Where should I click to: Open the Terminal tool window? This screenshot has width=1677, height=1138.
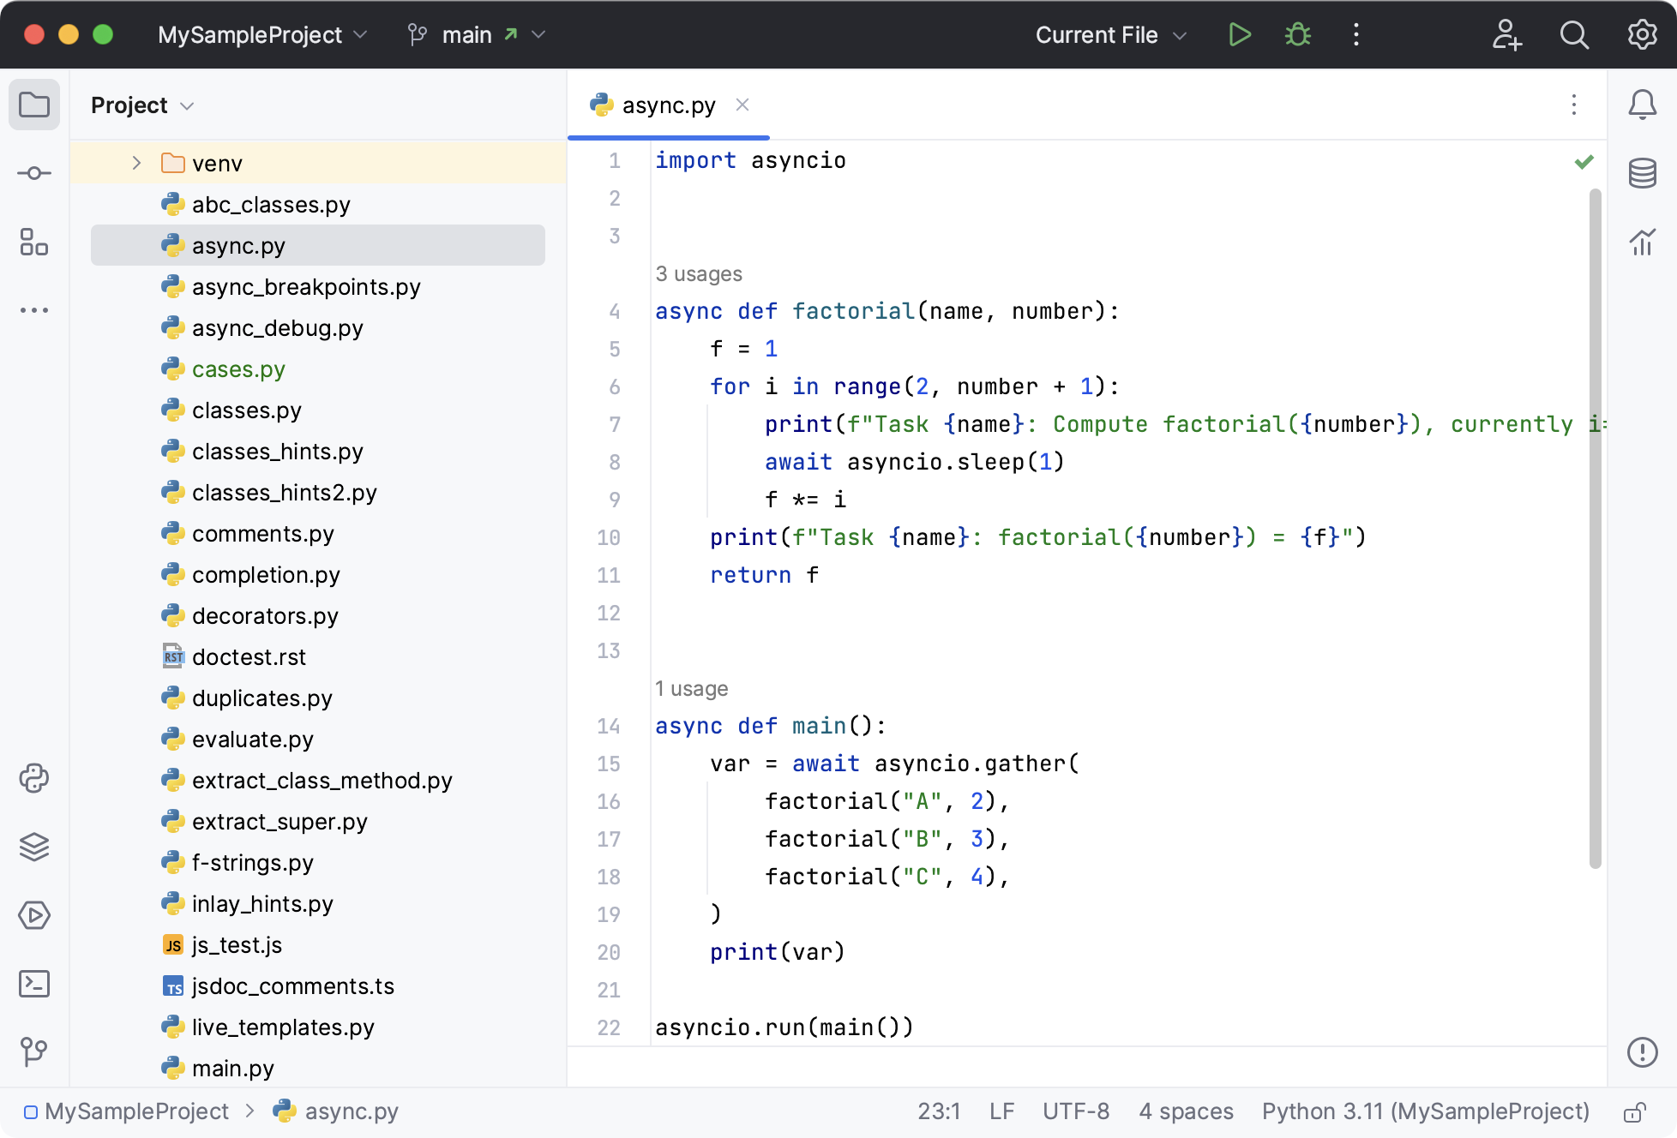34,984
